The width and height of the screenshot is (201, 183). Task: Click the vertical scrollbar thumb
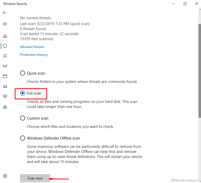pyautogui.click(x=199, y=71)
